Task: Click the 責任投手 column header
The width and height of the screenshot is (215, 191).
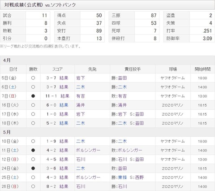Action: [x=133, y=69]
